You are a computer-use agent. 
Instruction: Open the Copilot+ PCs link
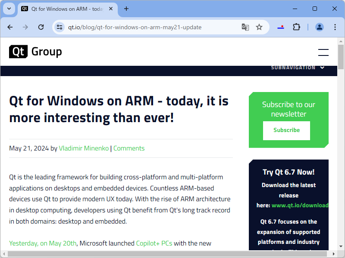point(154,243)
